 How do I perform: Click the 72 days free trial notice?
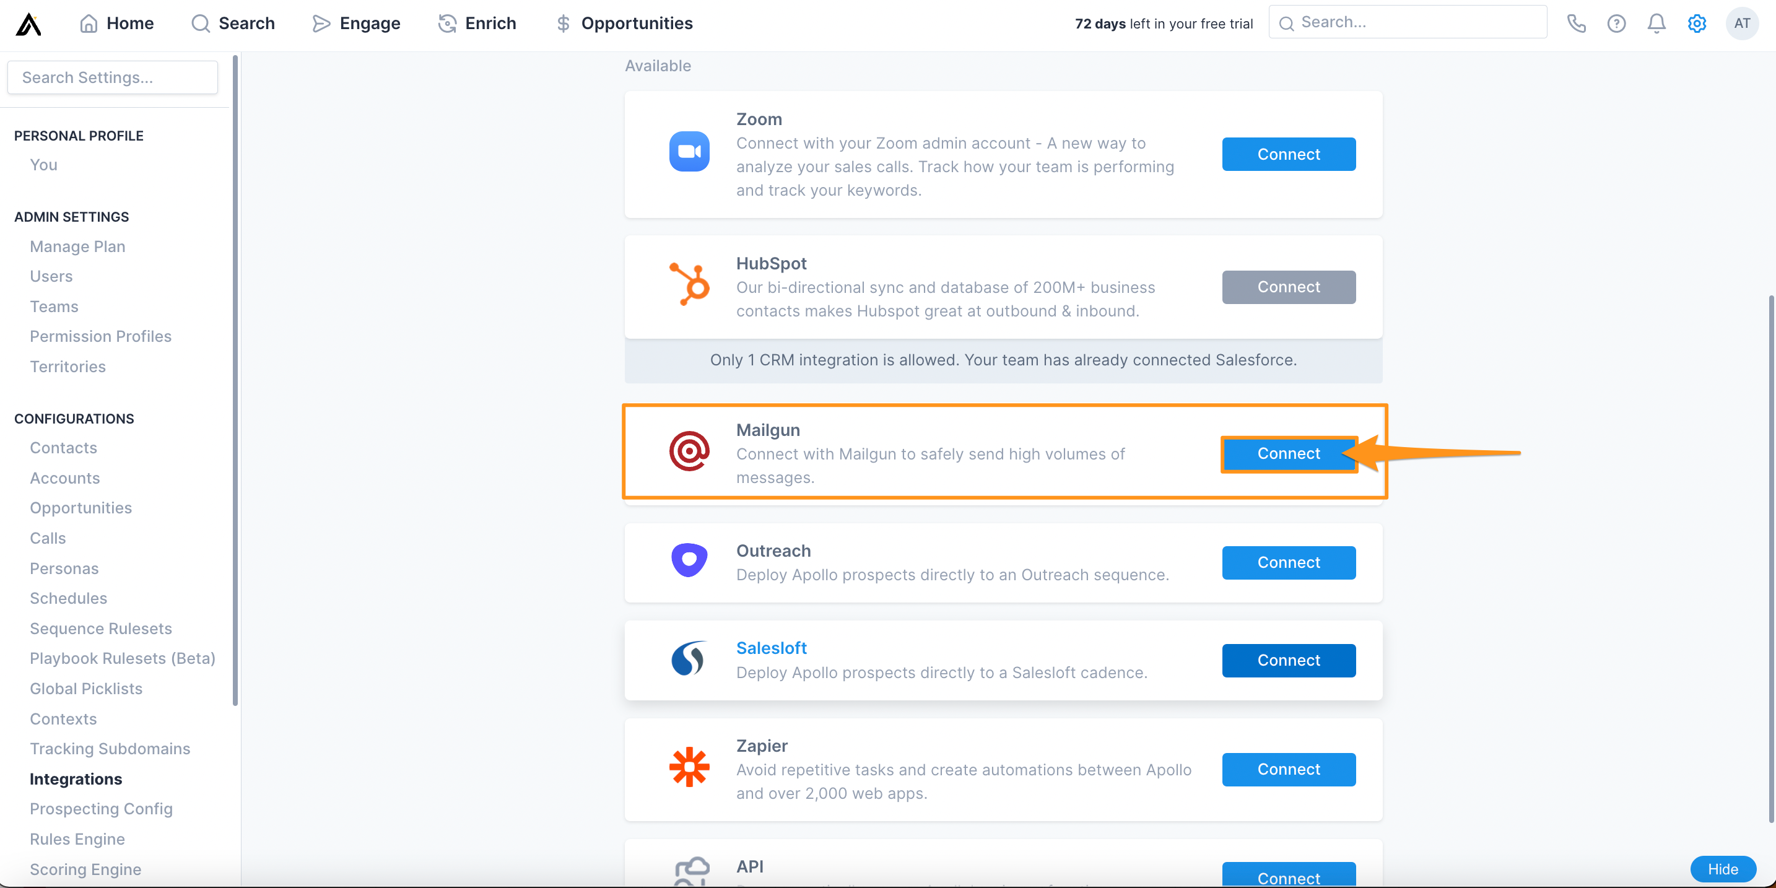coord(1163,24)
